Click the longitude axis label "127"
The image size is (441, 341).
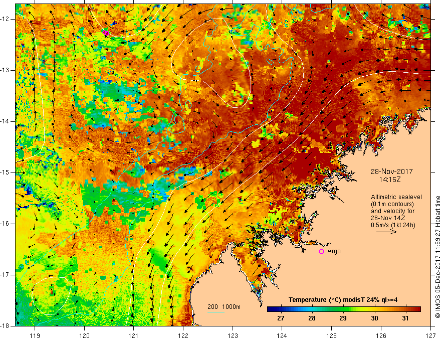click(x=430, y=335)
